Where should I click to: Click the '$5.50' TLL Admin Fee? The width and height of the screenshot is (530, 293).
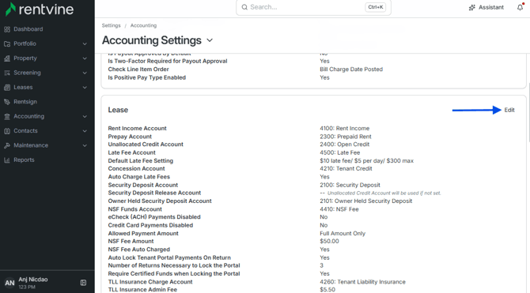tap(327, 290)
